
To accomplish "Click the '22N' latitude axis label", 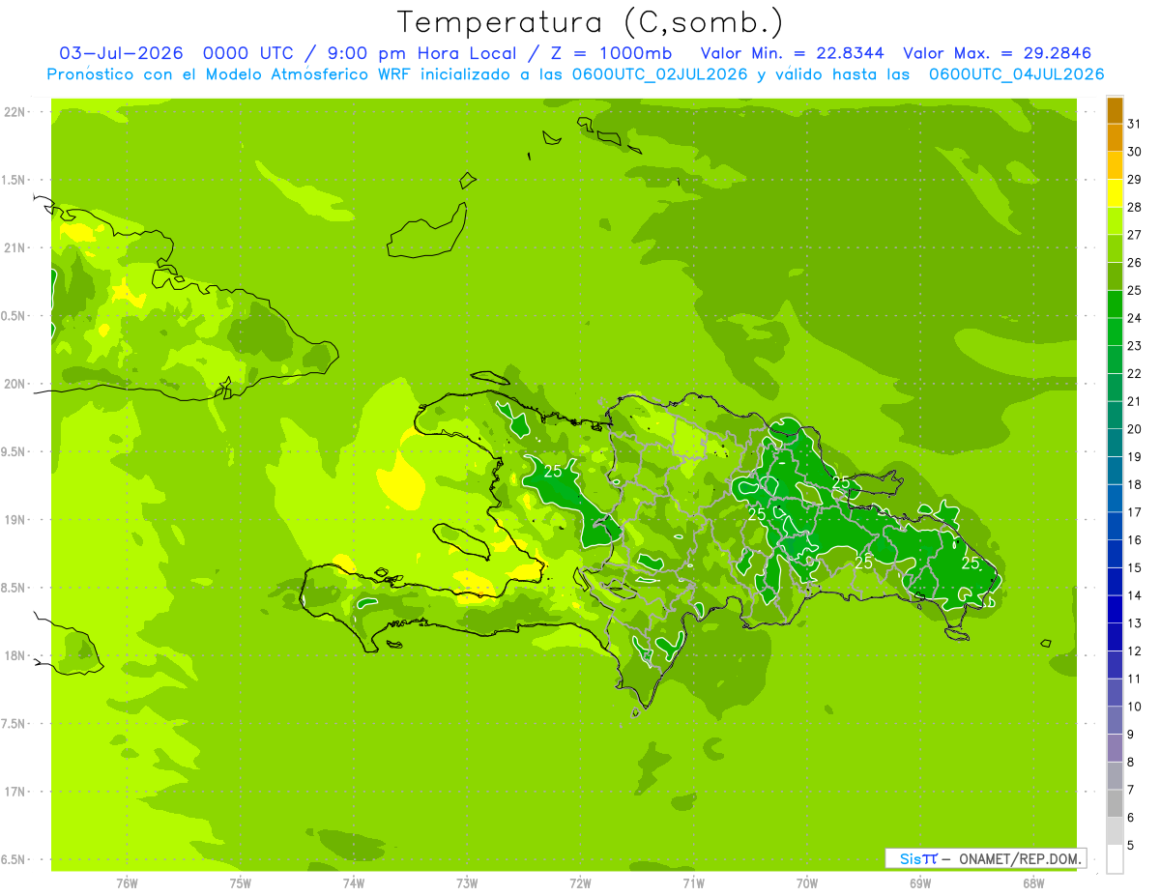I will (x=14, y=112).
